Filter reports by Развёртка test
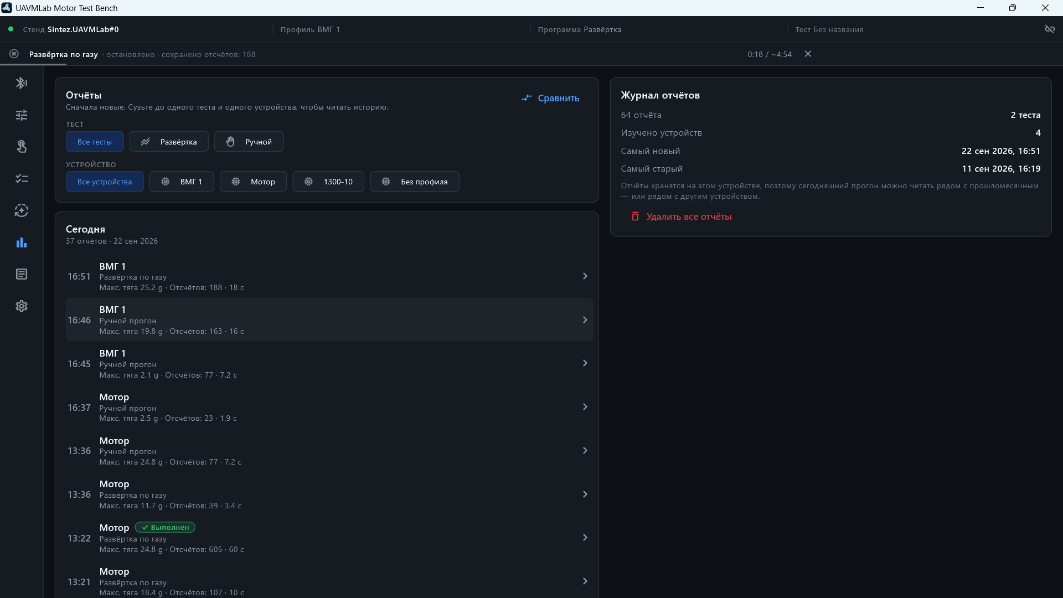The image size is (1063, 598). [x=169, y=142]
